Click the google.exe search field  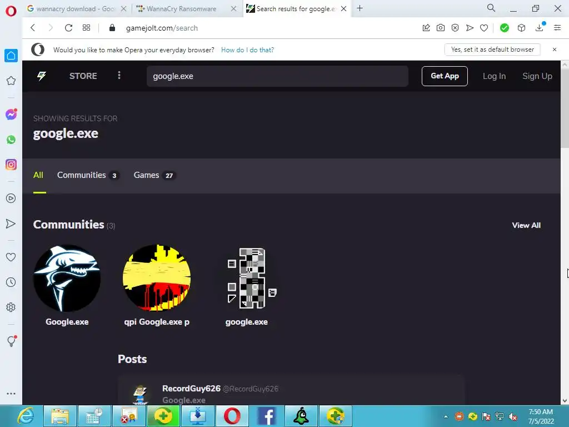pyautogui.click(x=277, y=76)
